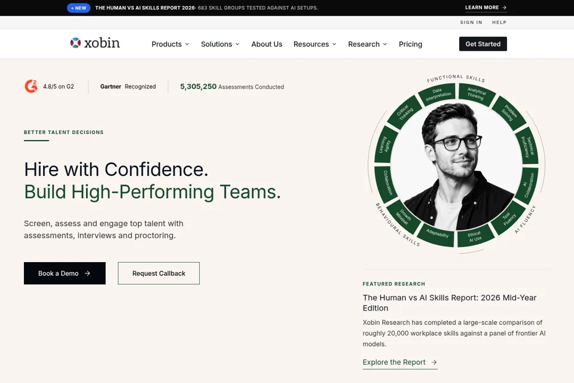Screen dimensions: 574x383
Task: Click the Build High-Performing Teams headline
Action: pyautogui.click(x=152, y=191)
